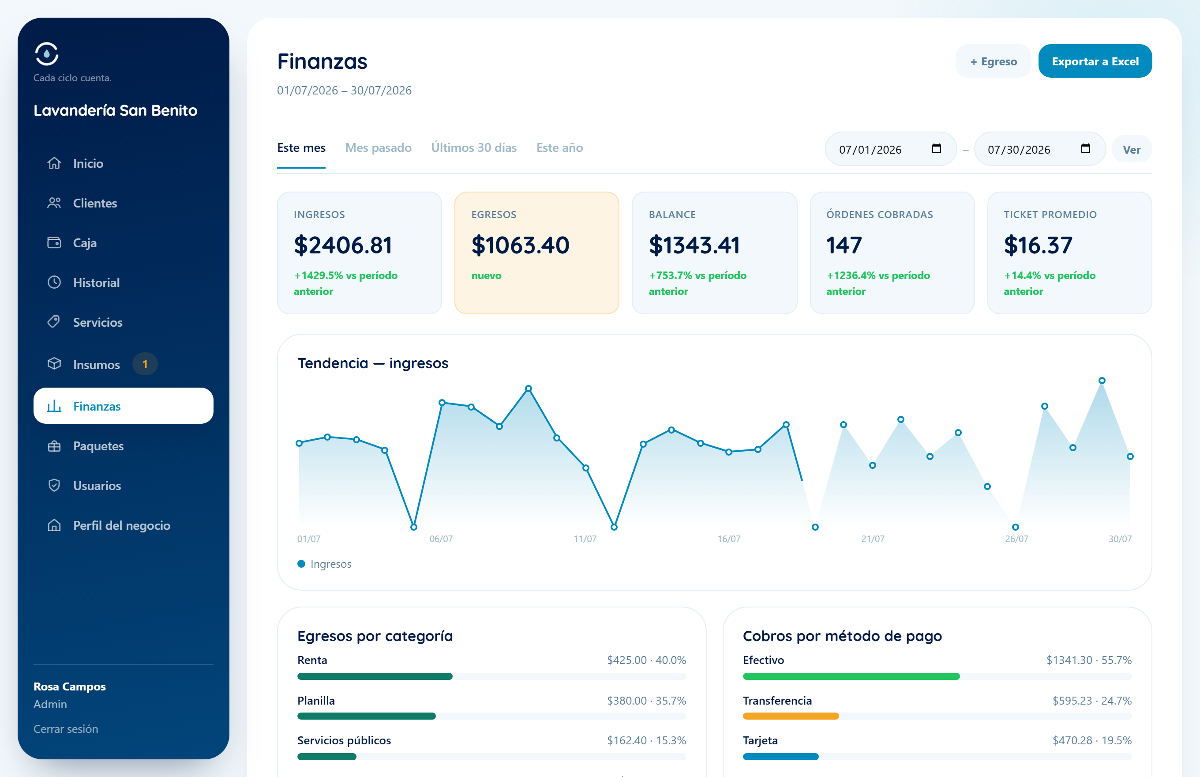The width and height of the screenshot is (1200, 777).
Task: Open Perfil del negocio section
Action: [124, 525]
